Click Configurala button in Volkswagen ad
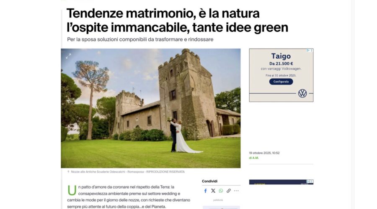Image resolution: width=377 pixels, height=209 pixels. click(281, 82)
